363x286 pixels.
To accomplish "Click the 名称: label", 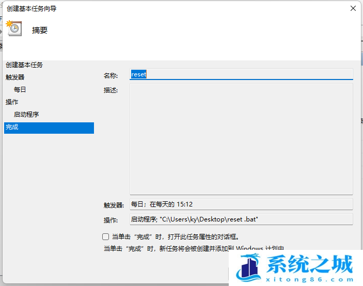I will pos(111,75).
